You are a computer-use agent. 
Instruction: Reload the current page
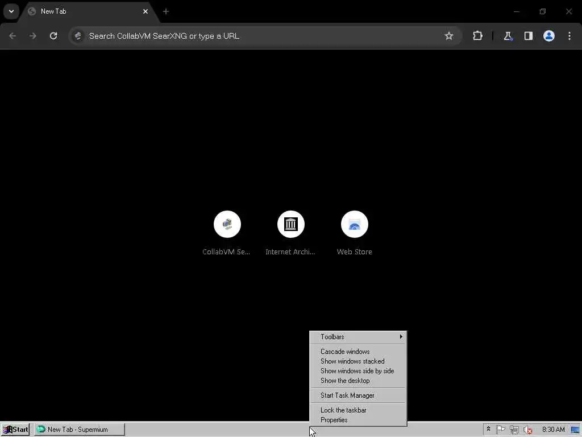[53, 36]
